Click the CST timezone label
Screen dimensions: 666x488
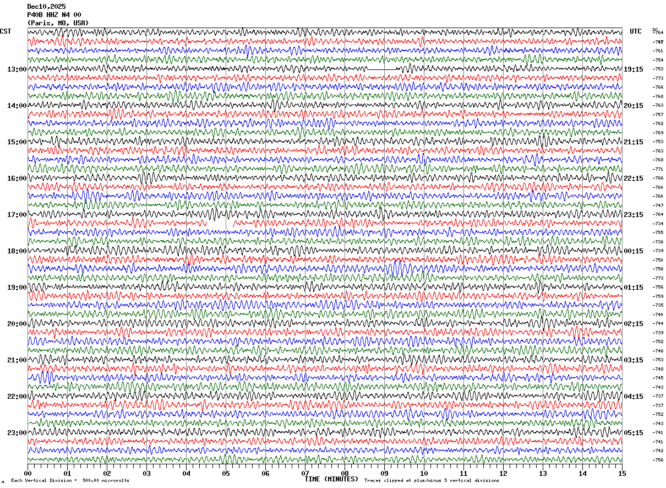click(x=6, y=31)
